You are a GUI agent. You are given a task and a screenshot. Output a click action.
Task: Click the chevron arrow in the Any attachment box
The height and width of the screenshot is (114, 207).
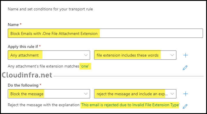click(86, 55)
